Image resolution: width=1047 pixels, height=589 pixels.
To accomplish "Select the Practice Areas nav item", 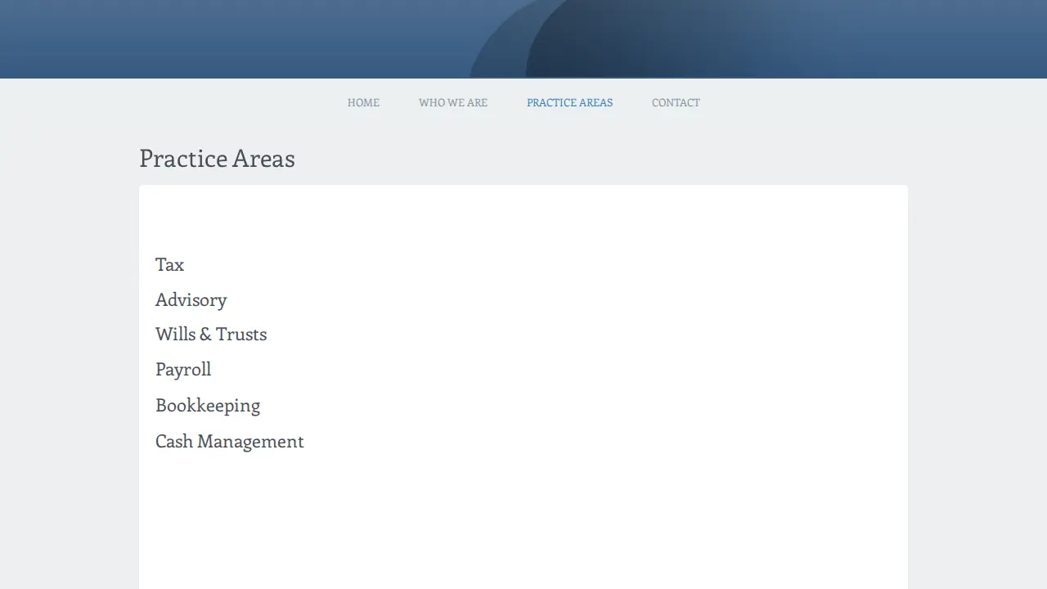I will [x=569, y=103].
